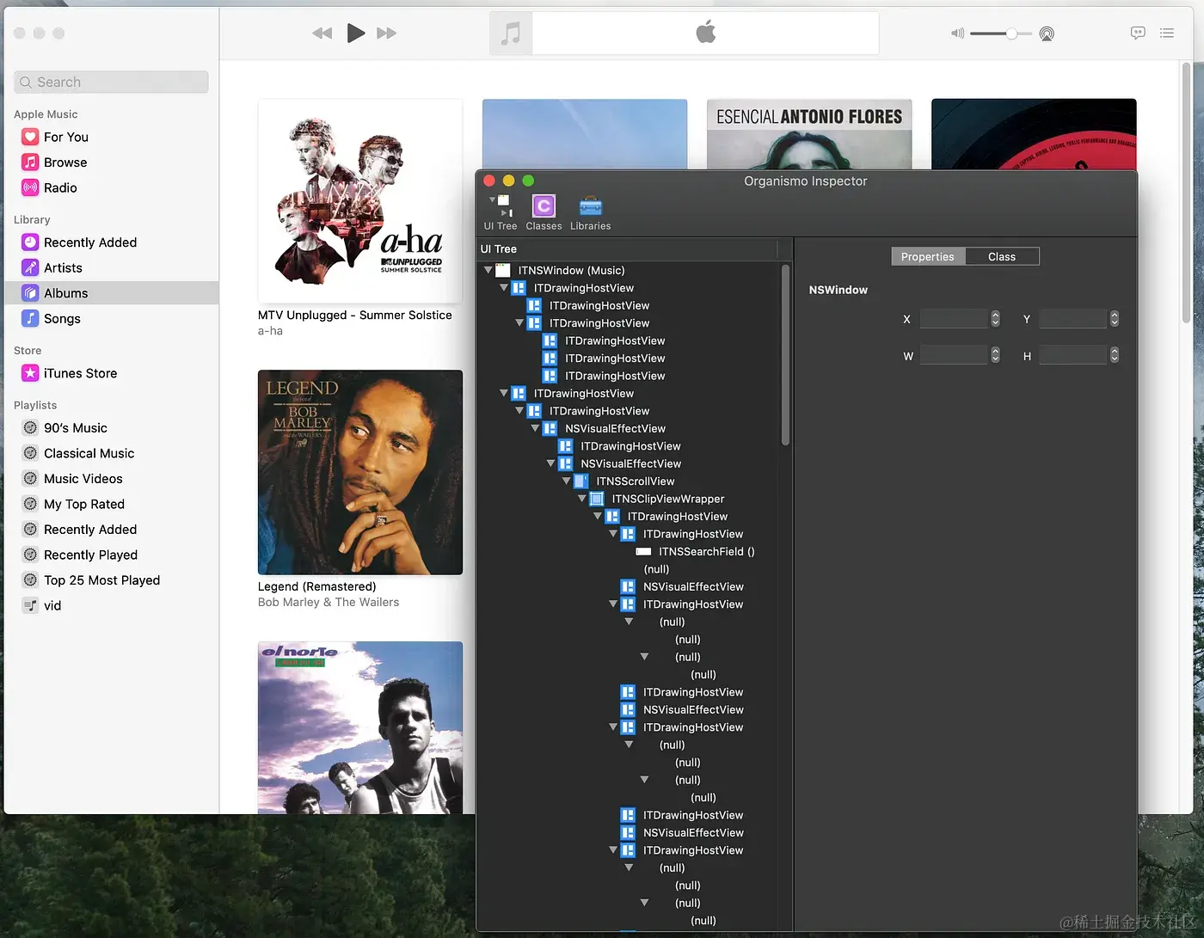
Task: Open the Libraries toolbar item
Action: (x=590, y=212)
